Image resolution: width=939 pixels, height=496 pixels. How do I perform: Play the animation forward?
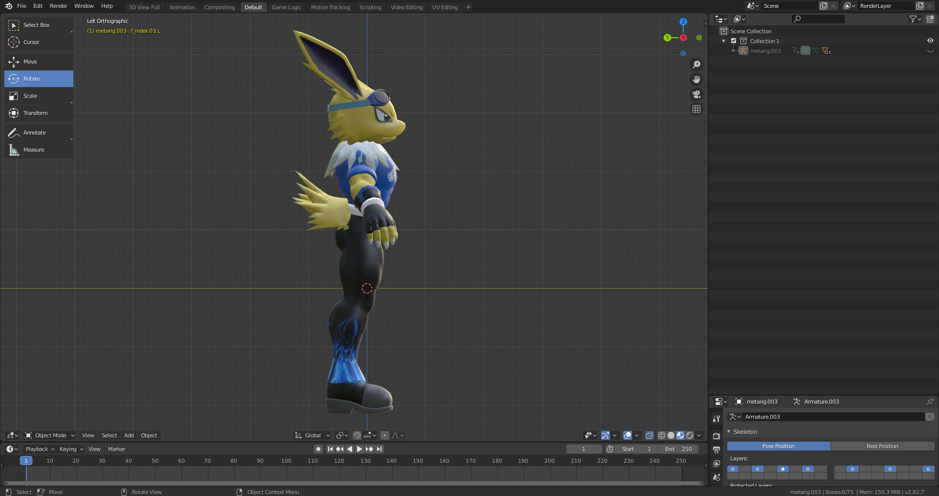[x=359, y=449]
